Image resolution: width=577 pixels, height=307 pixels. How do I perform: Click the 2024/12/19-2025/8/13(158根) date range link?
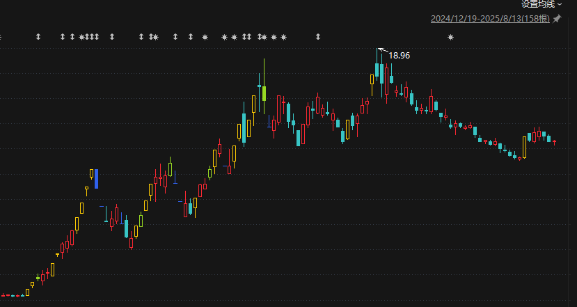click(x=490, y=18)
